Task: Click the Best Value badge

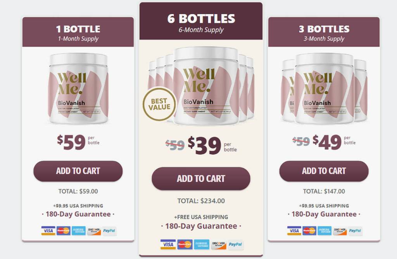Action: click(159, 104)
